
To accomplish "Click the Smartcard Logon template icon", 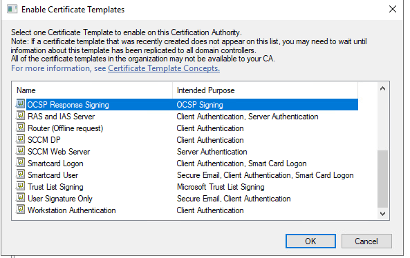I will pyautogui.click(x=20, y=163).
